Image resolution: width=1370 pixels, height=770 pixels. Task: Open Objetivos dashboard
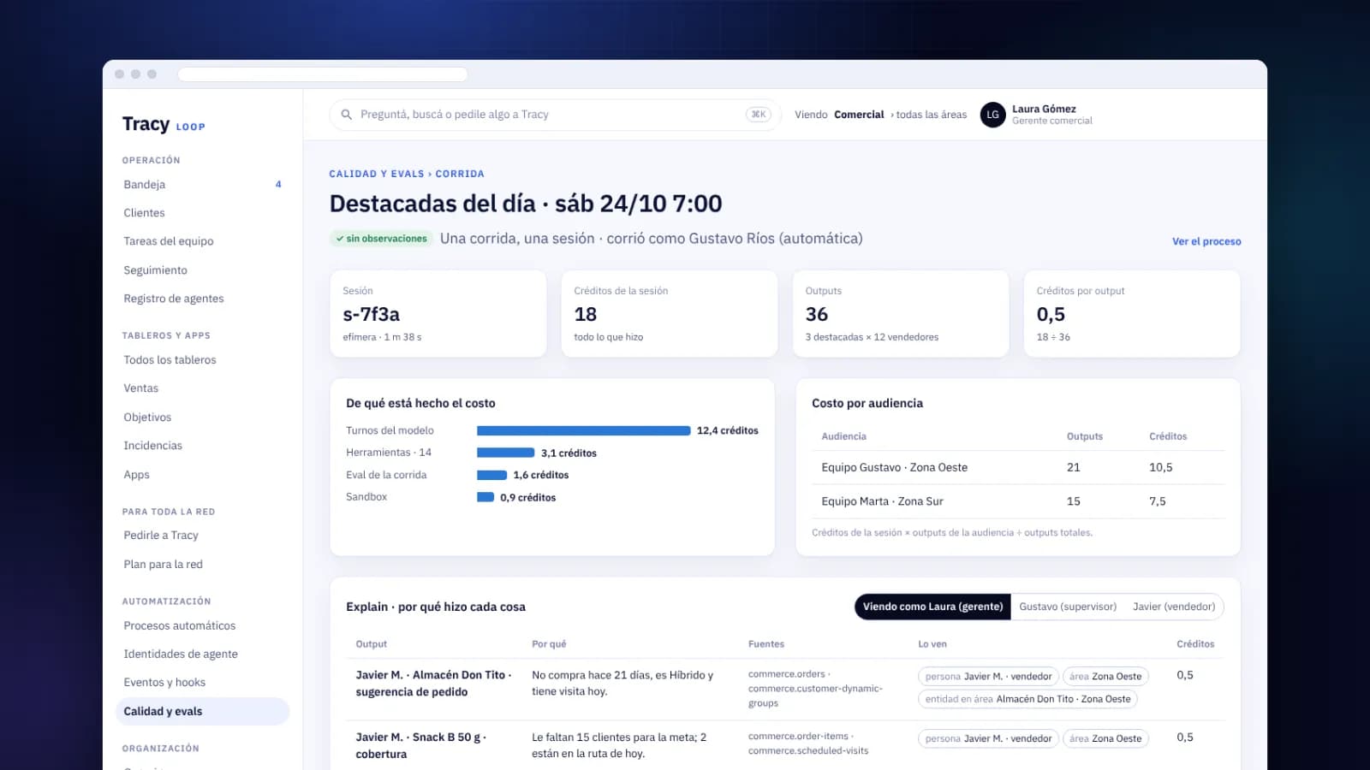pyautogui.click(x=202, y=418)
